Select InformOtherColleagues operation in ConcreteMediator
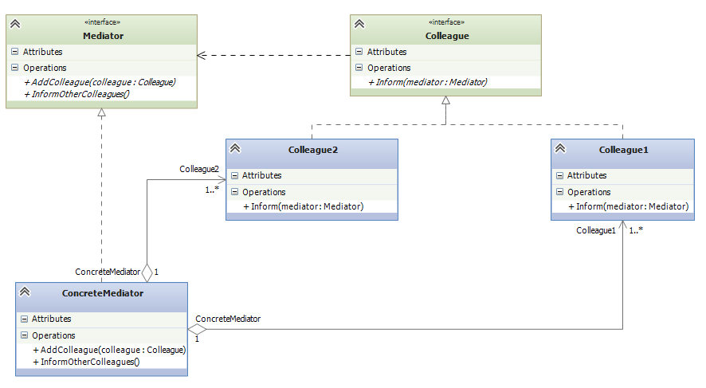The image size is (706, 388). (86, 362)
